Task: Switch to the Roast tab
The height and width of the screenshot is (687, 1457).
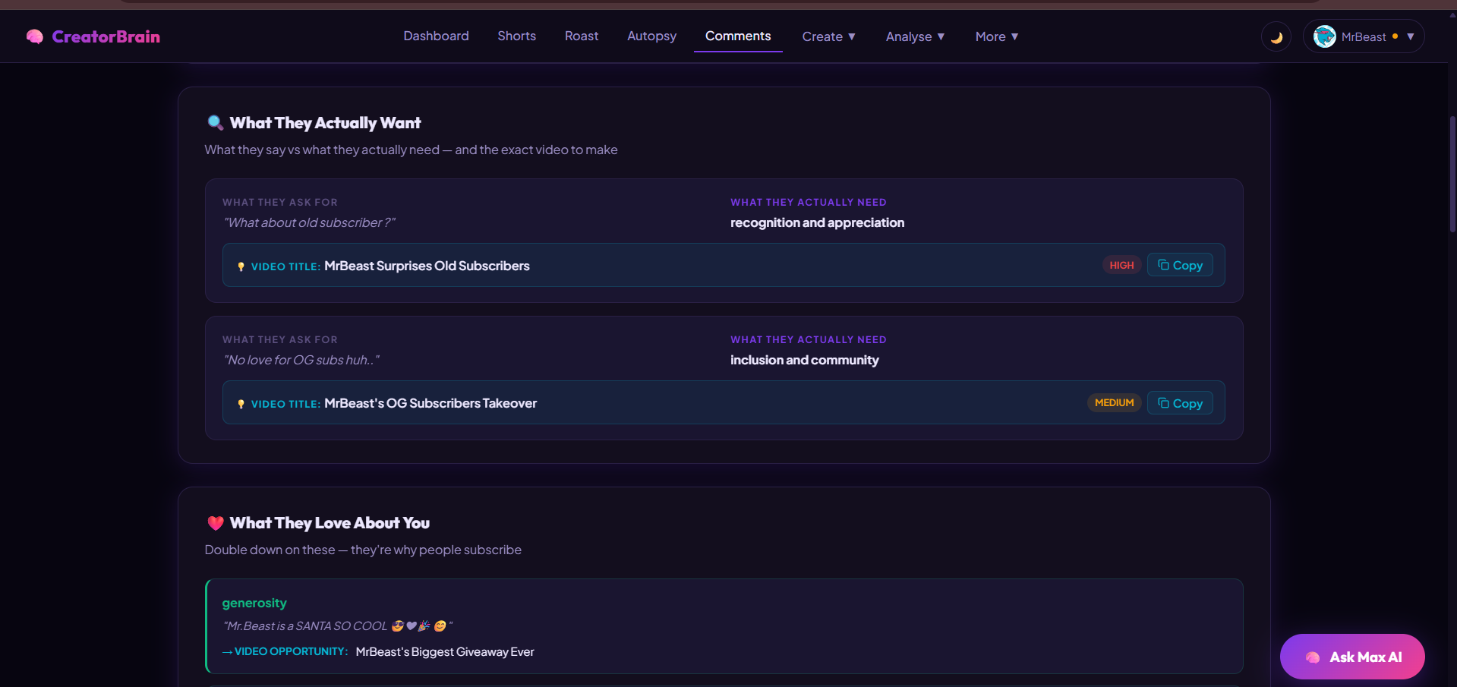Action: (x=582, y=36)
